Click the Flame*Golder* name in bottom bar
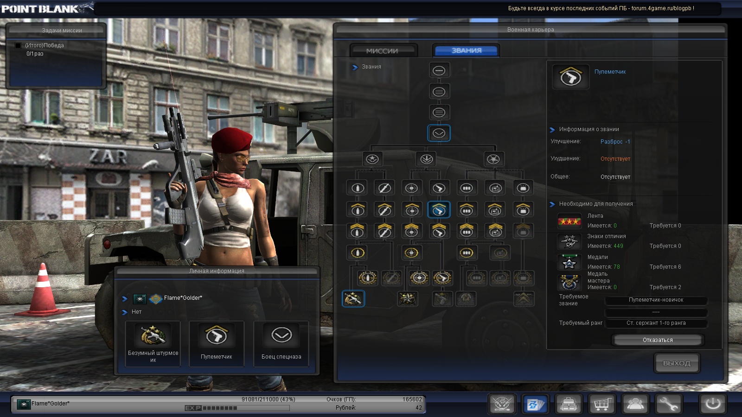742x417 pixels. click(51, 404)
